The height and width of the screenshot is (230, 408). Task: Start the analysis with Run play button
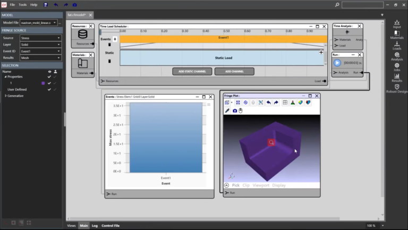[x=337, y=63]
